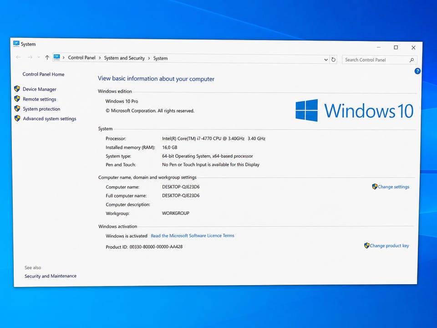Click the WORKGROUP value
437x328 pixels.
pyautogui.click(x=176, y=213)
